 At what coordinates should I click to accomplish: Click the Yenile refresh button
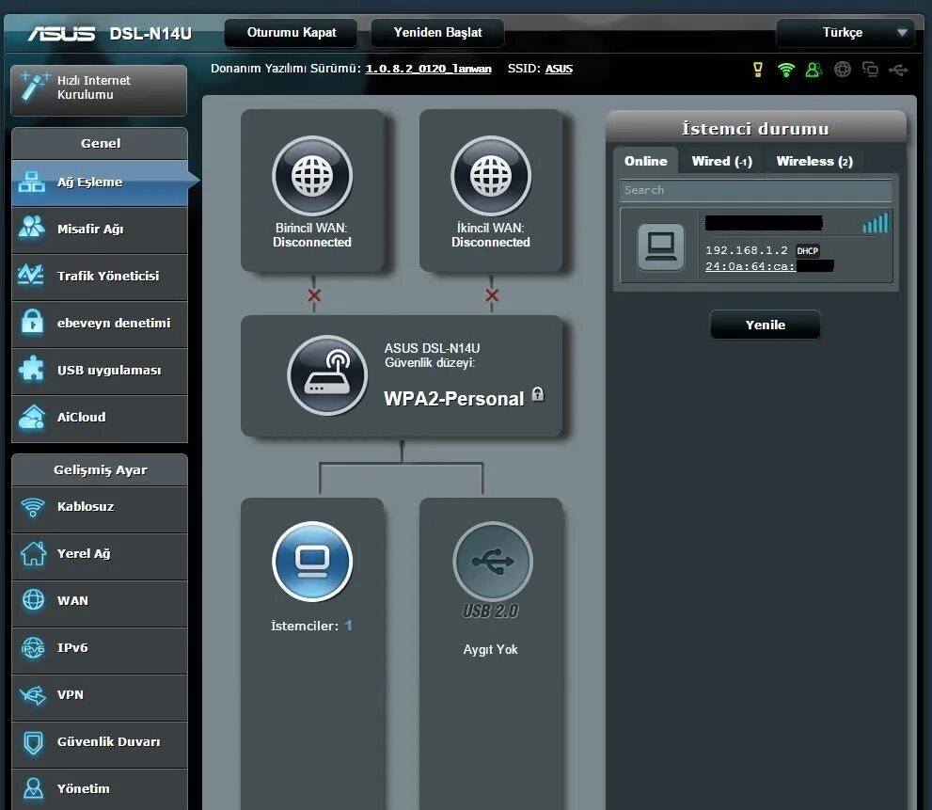[765, 325]
